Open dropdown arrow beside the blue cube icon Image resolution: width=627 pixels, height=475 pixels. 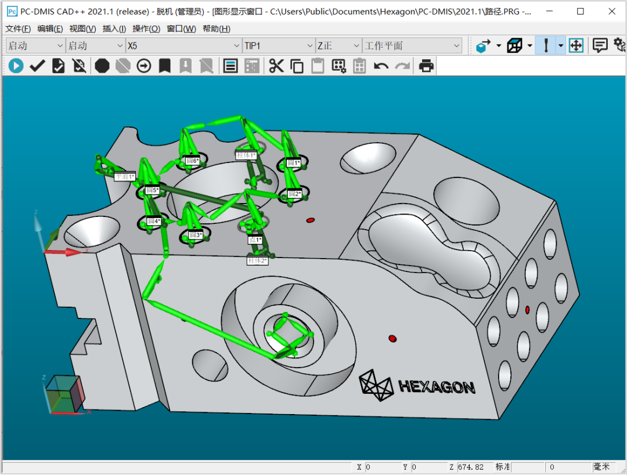(499, 46)
